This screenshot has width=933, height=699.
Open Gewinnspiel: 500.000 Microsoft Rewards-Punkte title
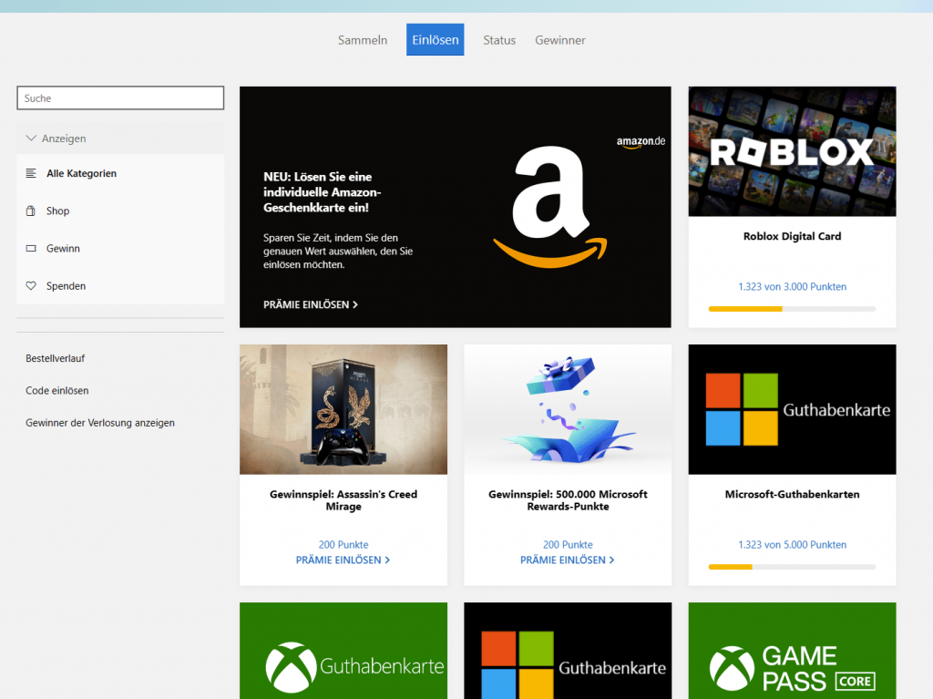click(x=568, y=500)
